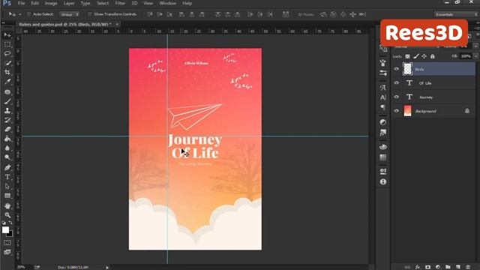Select the History Brush tool

pyautogui.click(x=7, y=120)
